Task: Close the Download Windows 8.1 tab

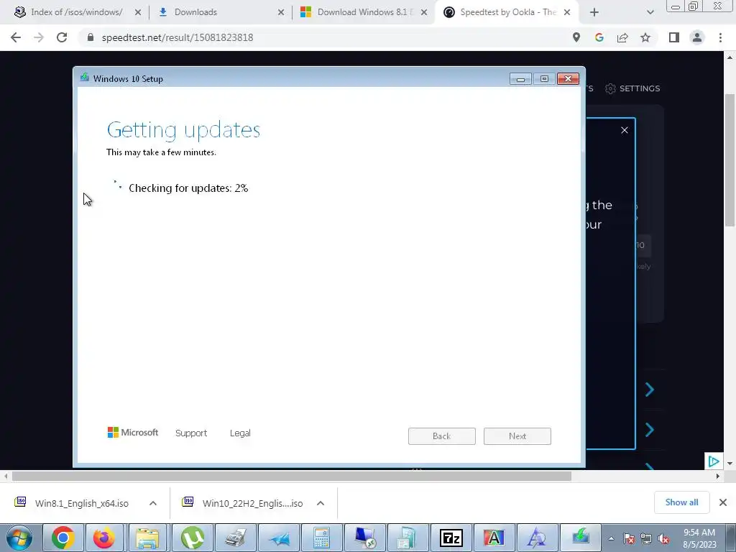Action: click(x=424, y=13)
